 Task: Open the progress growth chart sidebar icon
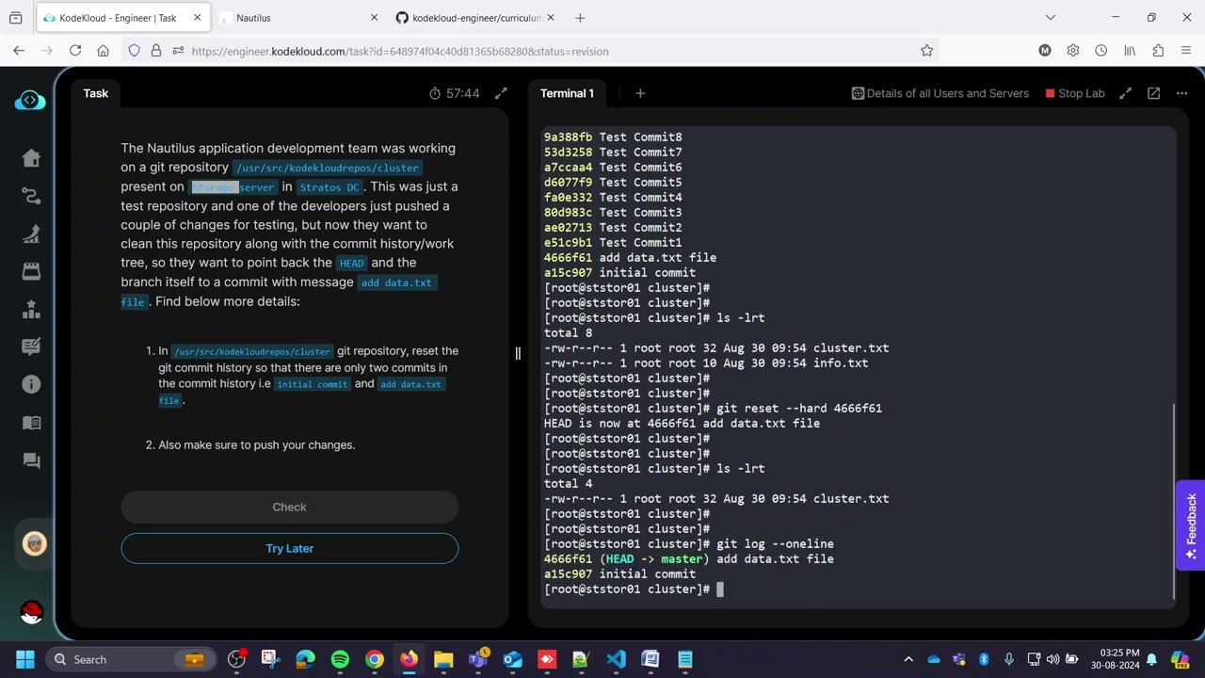point(31,234)
